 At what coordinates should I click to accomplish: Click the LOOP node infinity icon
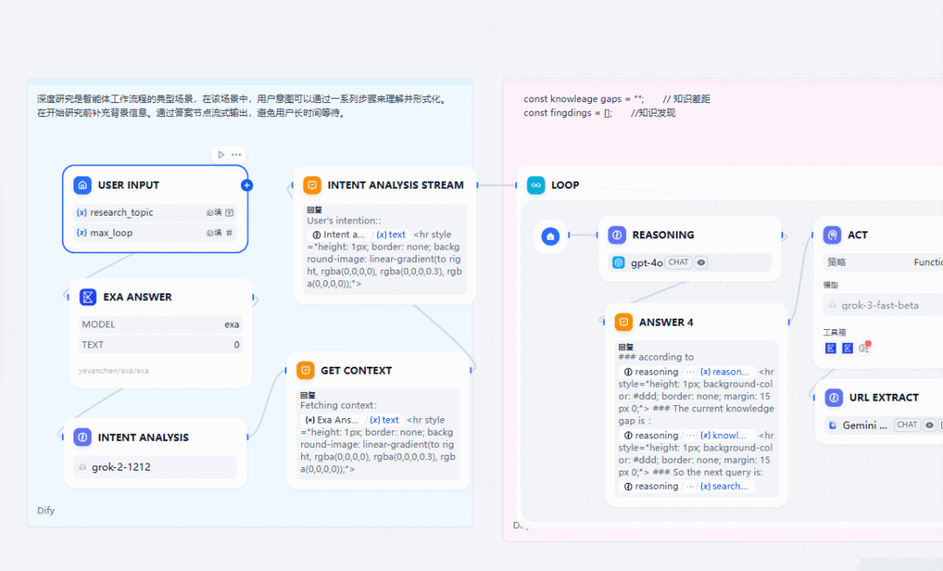point(536,185)
